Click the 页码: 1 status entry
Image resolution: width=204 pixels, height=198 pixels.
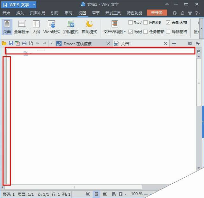(9, 194)
